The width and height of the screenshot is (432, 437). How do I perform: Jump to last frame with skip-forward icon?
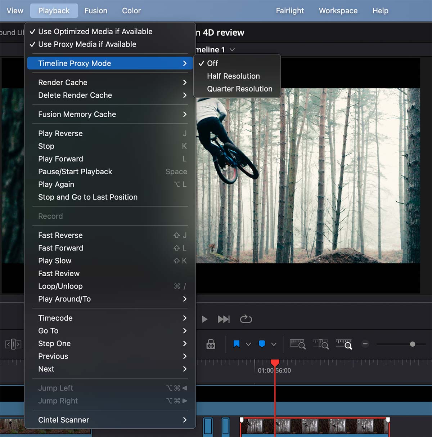click(x=224, y=319)
